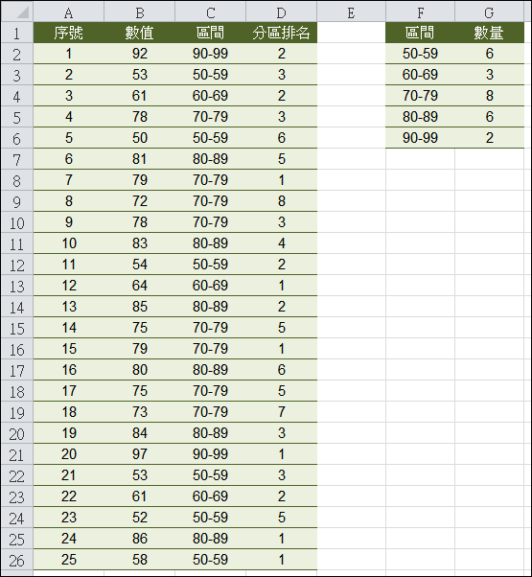Select cell with value 97 in column B
Screen dimensions: 532x577
point(139,454)
